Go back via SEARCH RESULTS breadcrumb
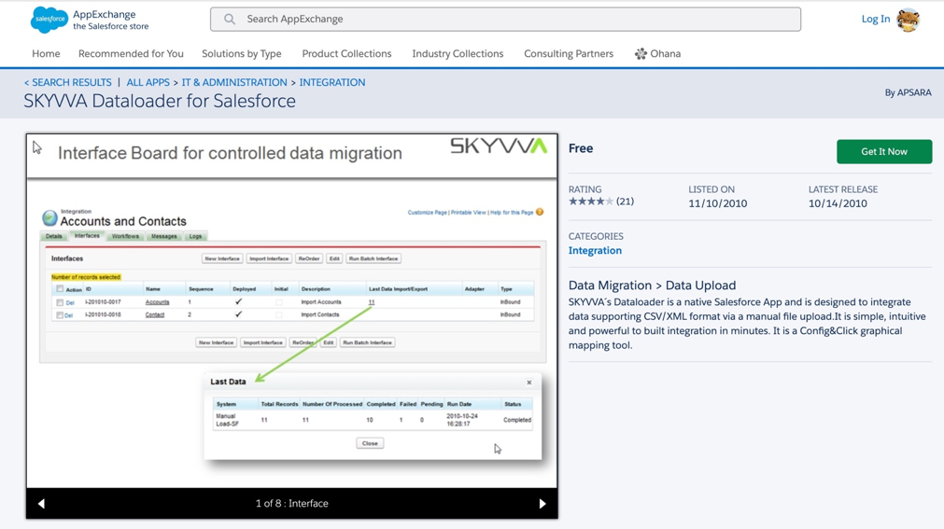 68,82
